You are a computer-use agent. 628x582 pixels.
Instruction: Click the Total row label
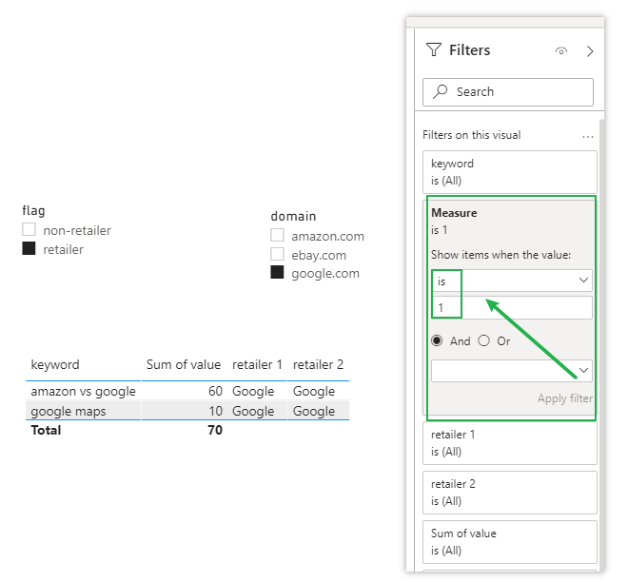[46, 430]
